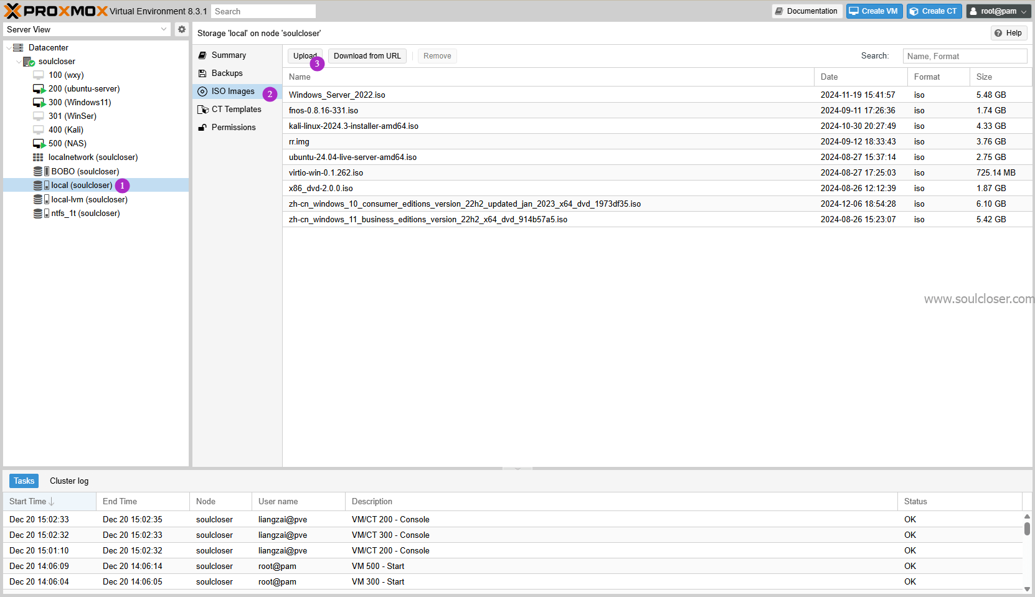Image resolution: width=1035 pixels, height=597 pixels.
Task: Click the CT Templates icon
Action: tap(203, 110)
